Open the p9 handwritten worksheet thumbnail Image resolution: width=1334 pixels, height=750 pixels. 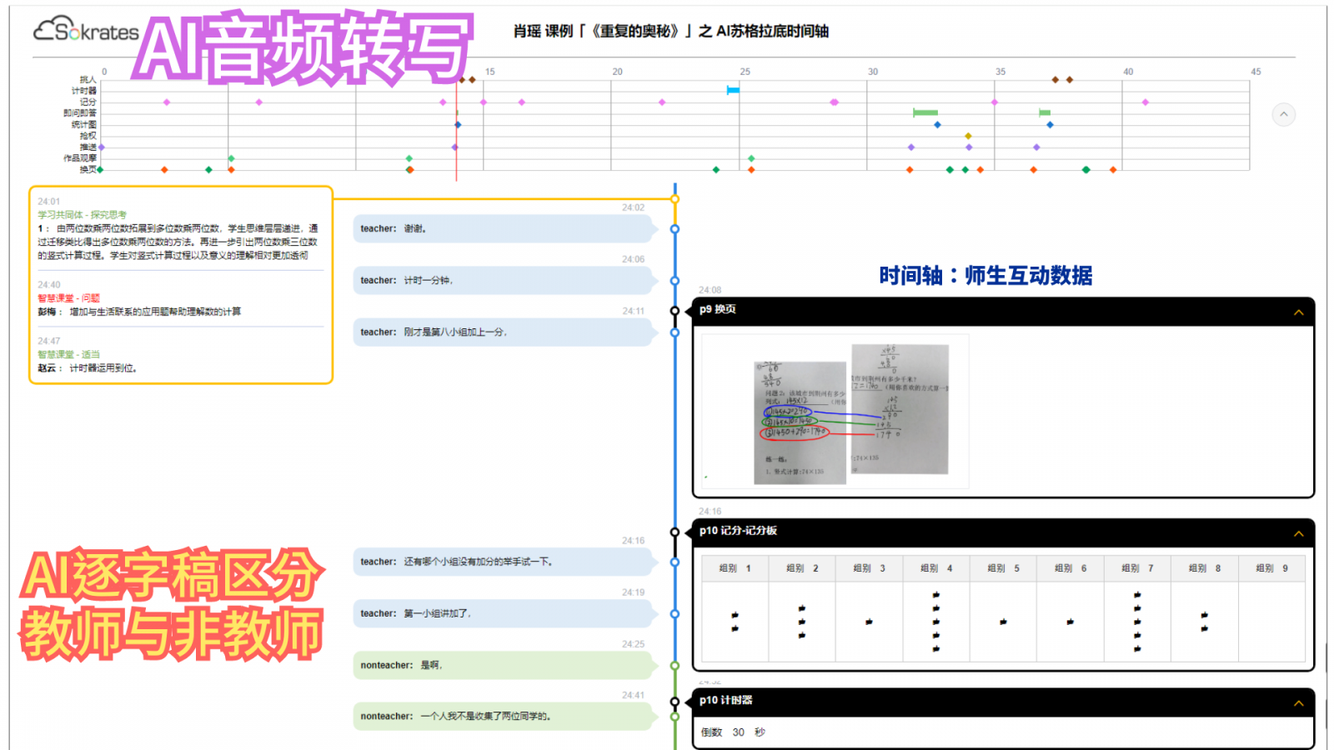tap(835, 412)
